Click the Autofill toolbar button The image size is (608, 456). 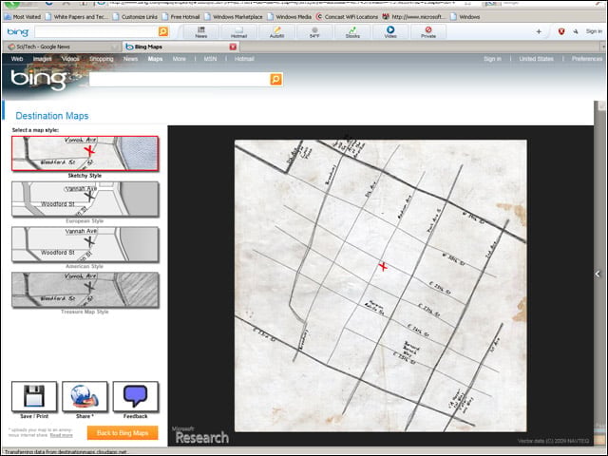[276, 32]
